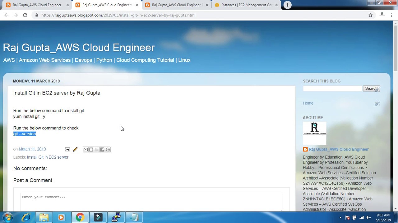
Task: Click the blog Search button
Action: point(371,89)
